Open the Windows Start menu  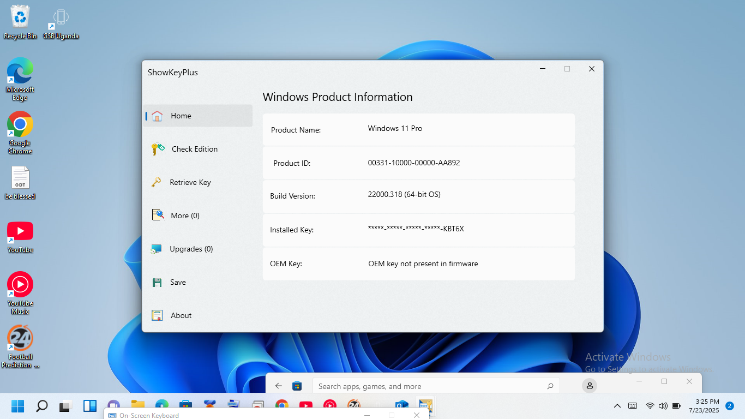(18, 406)
